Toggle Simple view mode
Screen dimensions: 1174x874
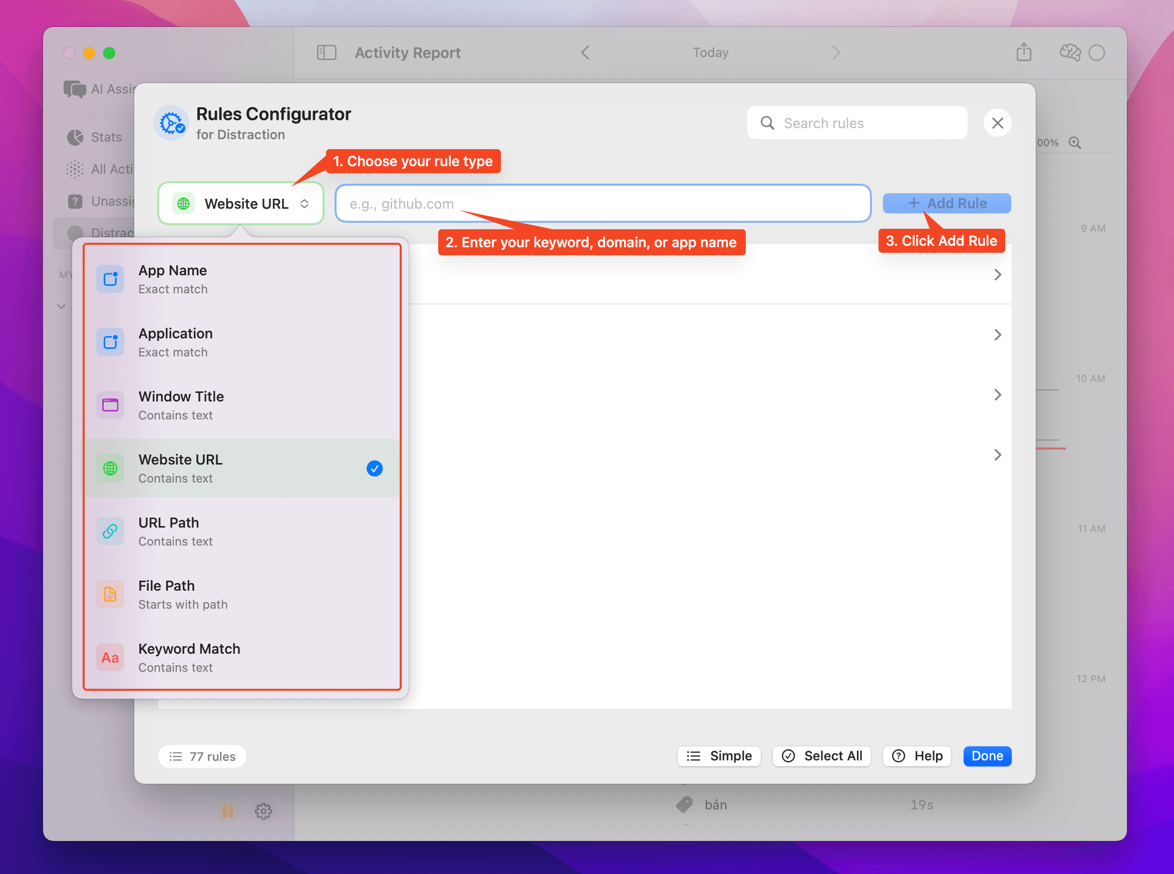pos(719,756)
